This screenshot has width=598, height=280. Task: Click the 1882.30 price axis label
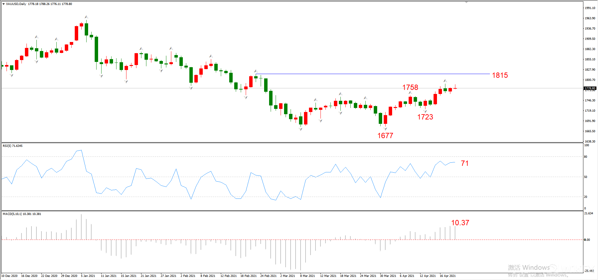pos(590,49)
